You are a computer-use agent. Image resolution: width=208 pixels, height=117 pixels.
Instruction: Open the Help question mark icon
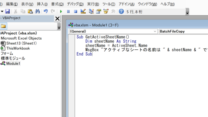[x=121, y=12]
